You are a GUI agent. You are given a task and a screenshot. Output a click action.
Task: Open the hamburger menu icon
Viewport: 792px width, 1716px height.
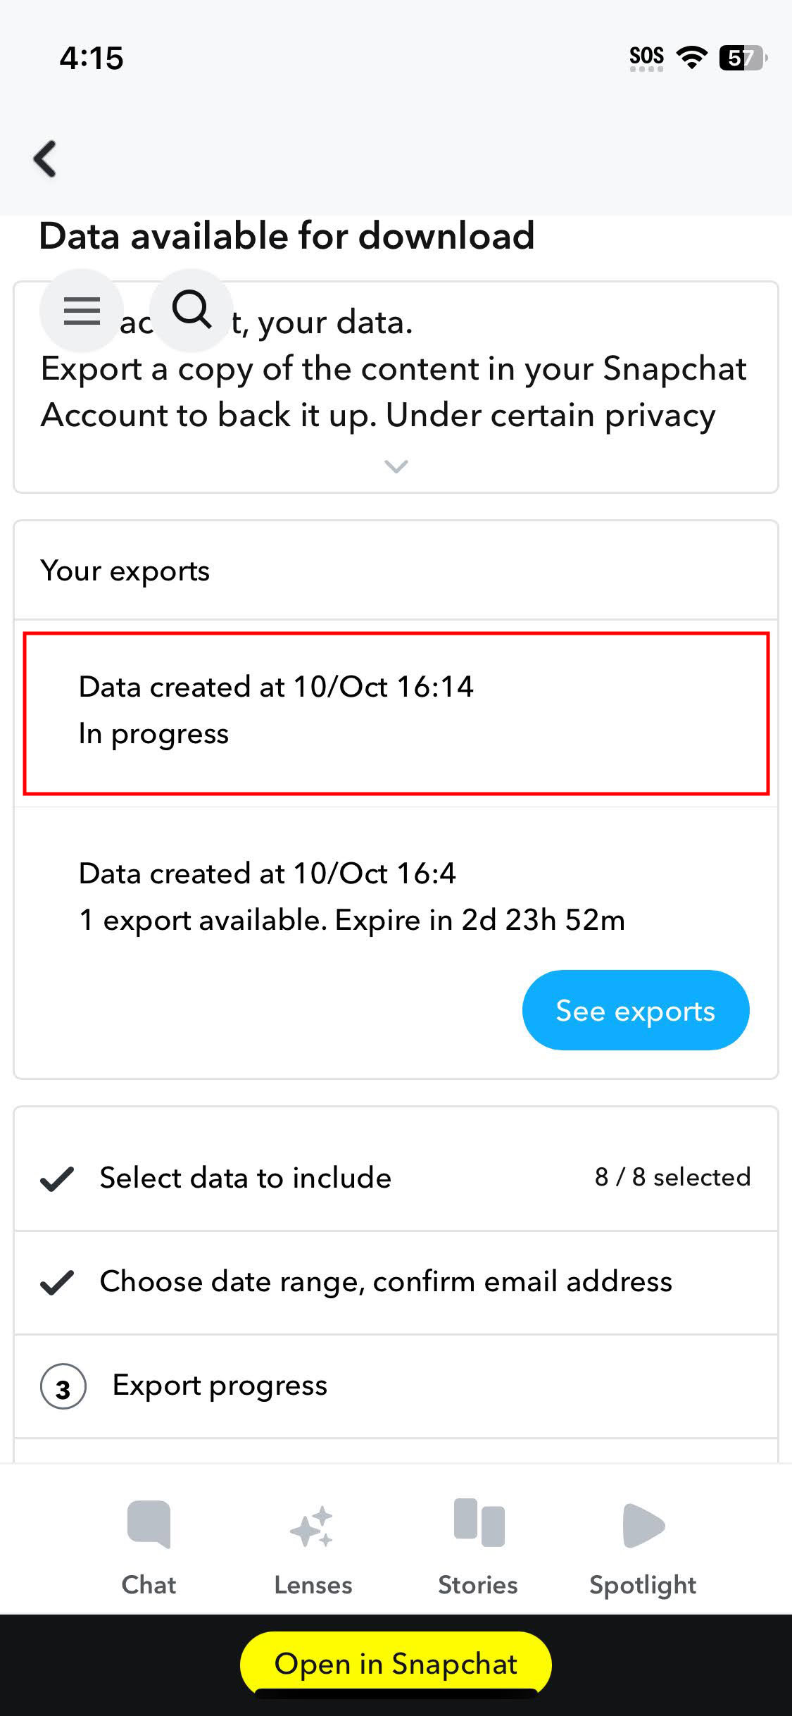tap(82, 311)
